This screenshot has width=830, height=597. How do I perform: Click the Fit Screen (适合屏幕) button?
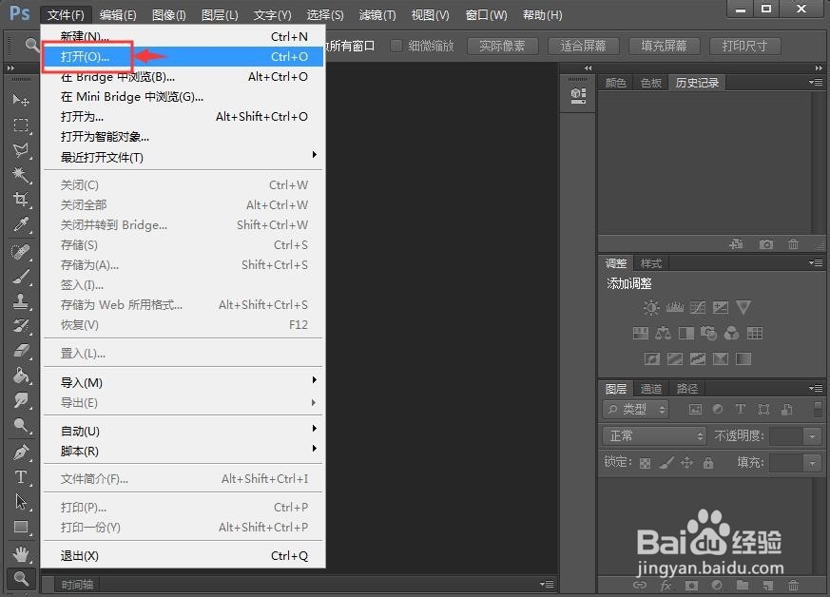coord(584,46)
